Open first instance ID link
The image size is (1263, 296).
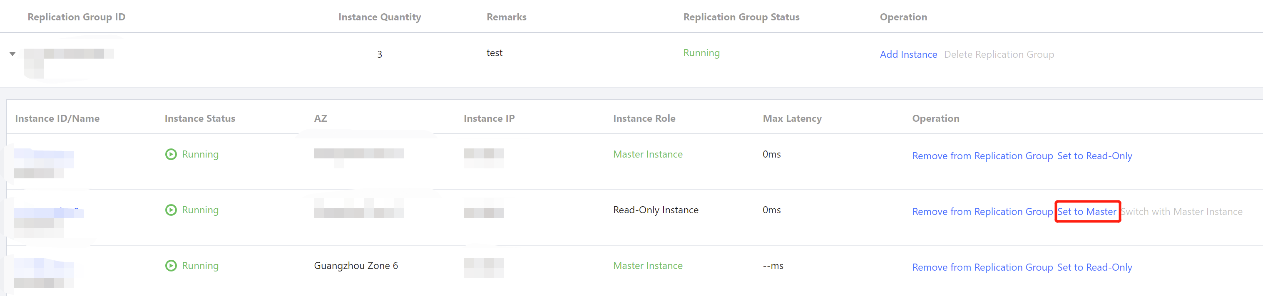coord(44,155)
